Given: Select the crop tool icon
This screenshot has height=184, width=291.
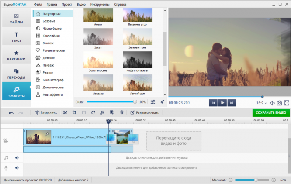Looking at the screenshot, I should (74, 113).
